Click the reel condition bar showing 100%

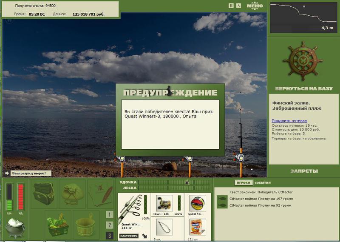click(179, 203)
